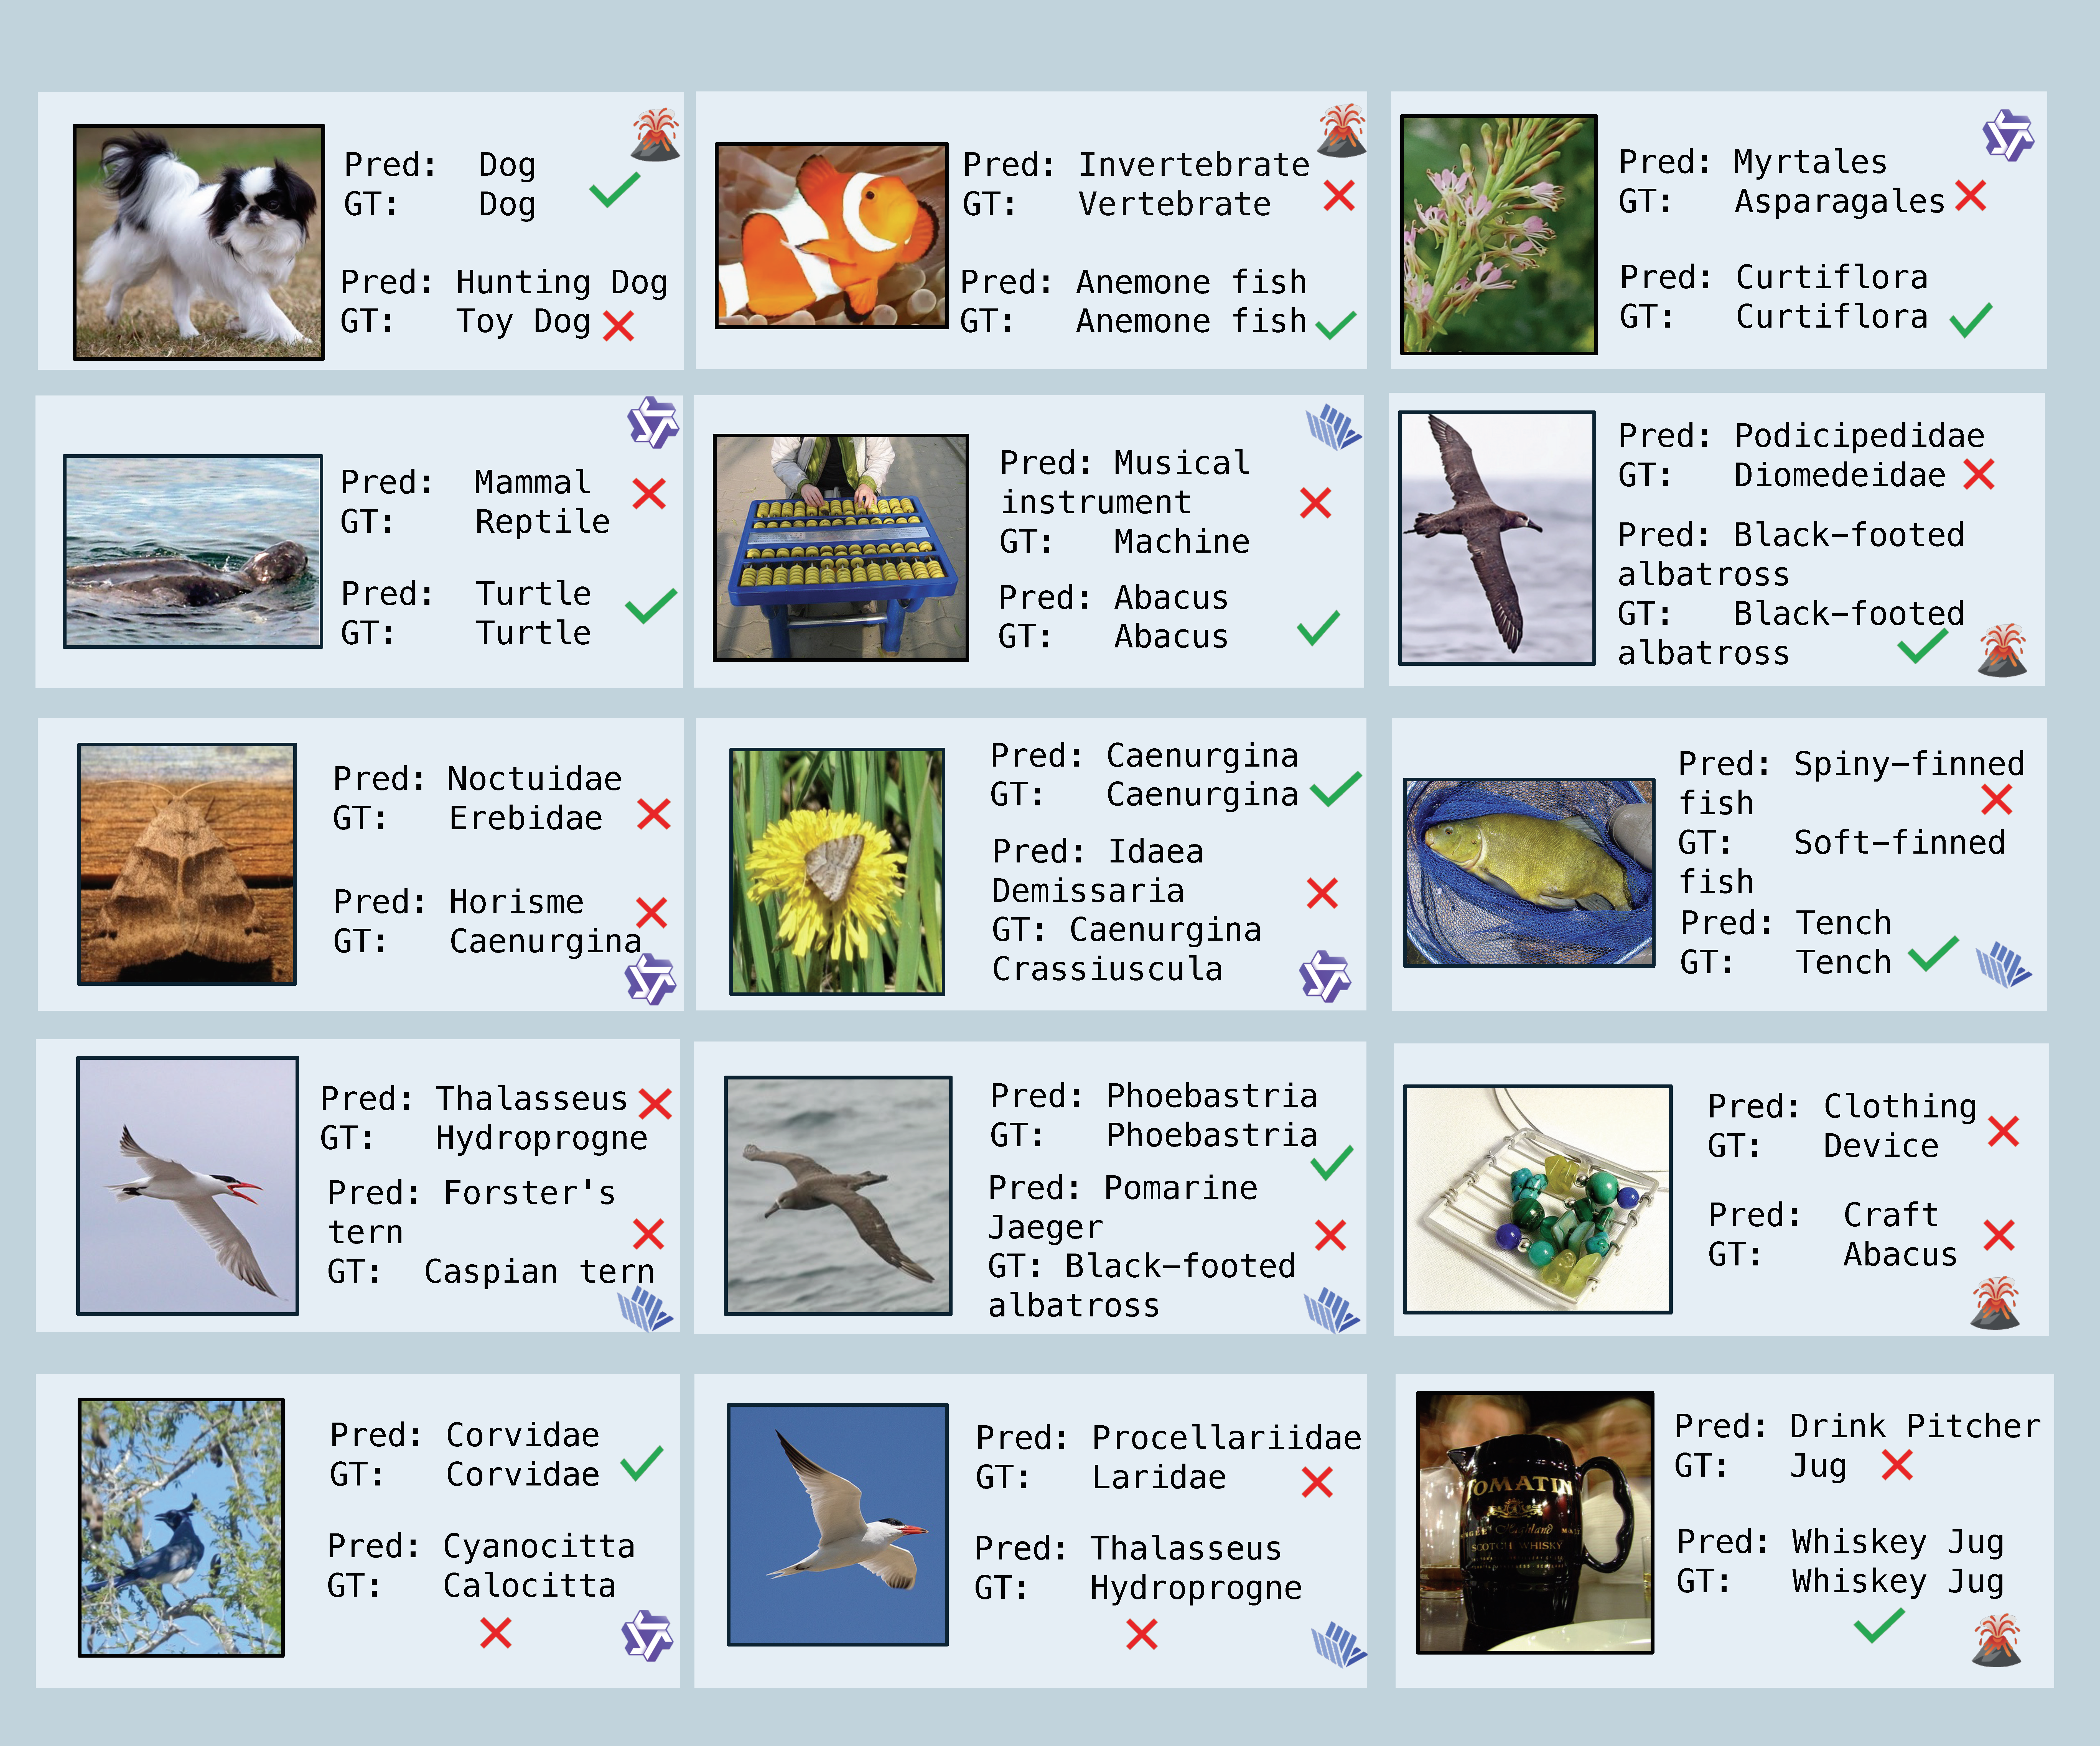Click the blue jay in tree photo
The image size is (2100, 1746).
(181, 1527)
